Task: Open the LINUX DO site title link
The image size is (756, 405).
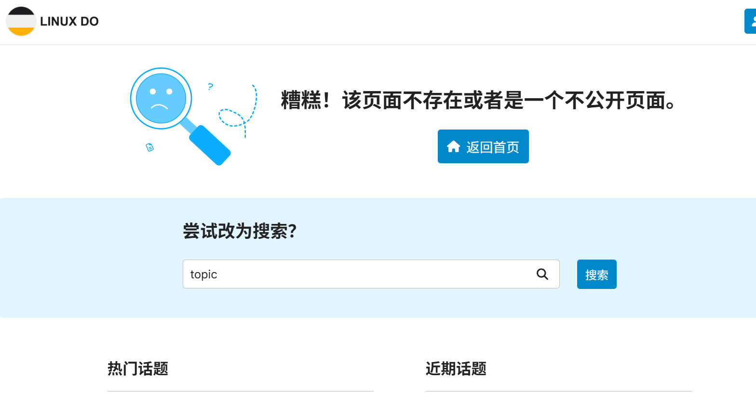Action: 69,21
